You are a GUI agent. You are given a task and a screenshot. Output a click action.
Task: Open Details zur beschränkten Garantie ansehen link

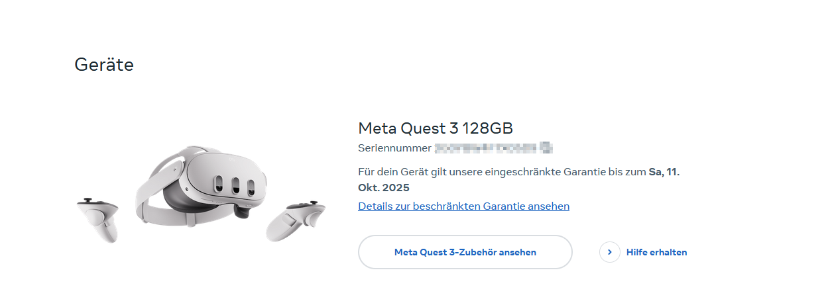[463, 206]
